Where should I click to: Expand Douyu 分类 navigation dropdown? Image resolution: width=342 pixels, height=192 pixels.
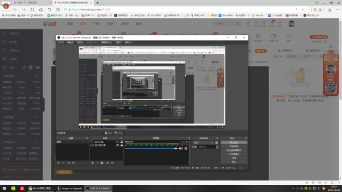click(x=97, y=24)
